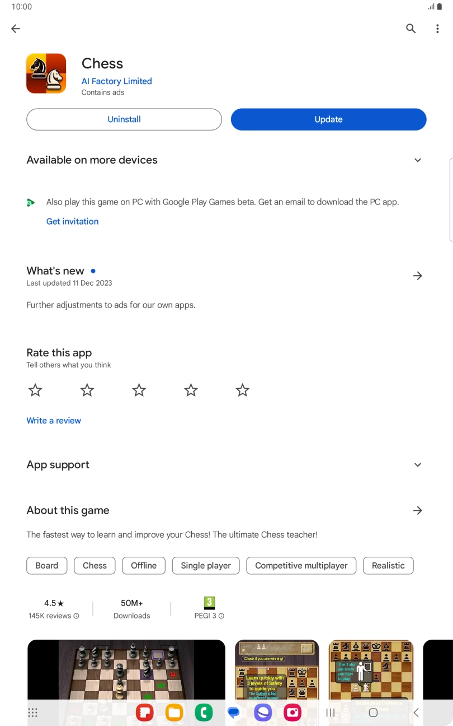Open Samsung Internet from the taskbar
Viewport: 453px width, 726px height.
pos(263,712)
